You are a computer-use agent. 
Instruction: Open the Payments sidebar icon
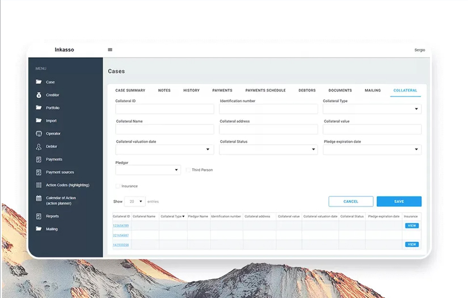[39, 160]
